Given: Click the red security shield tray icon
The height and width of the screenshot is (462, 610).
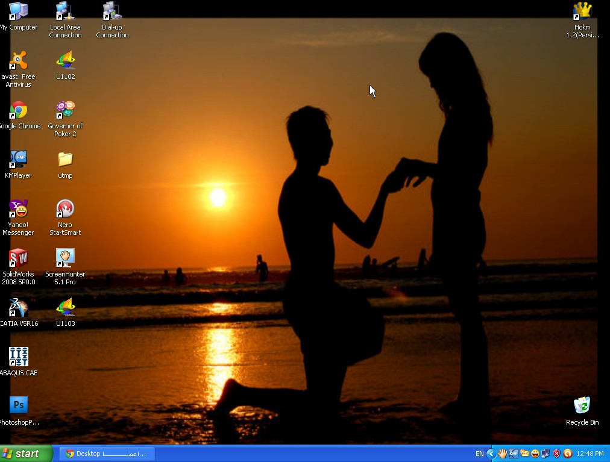Looking at the screenshot, I should pyautogui.click(x=556, y=454).
